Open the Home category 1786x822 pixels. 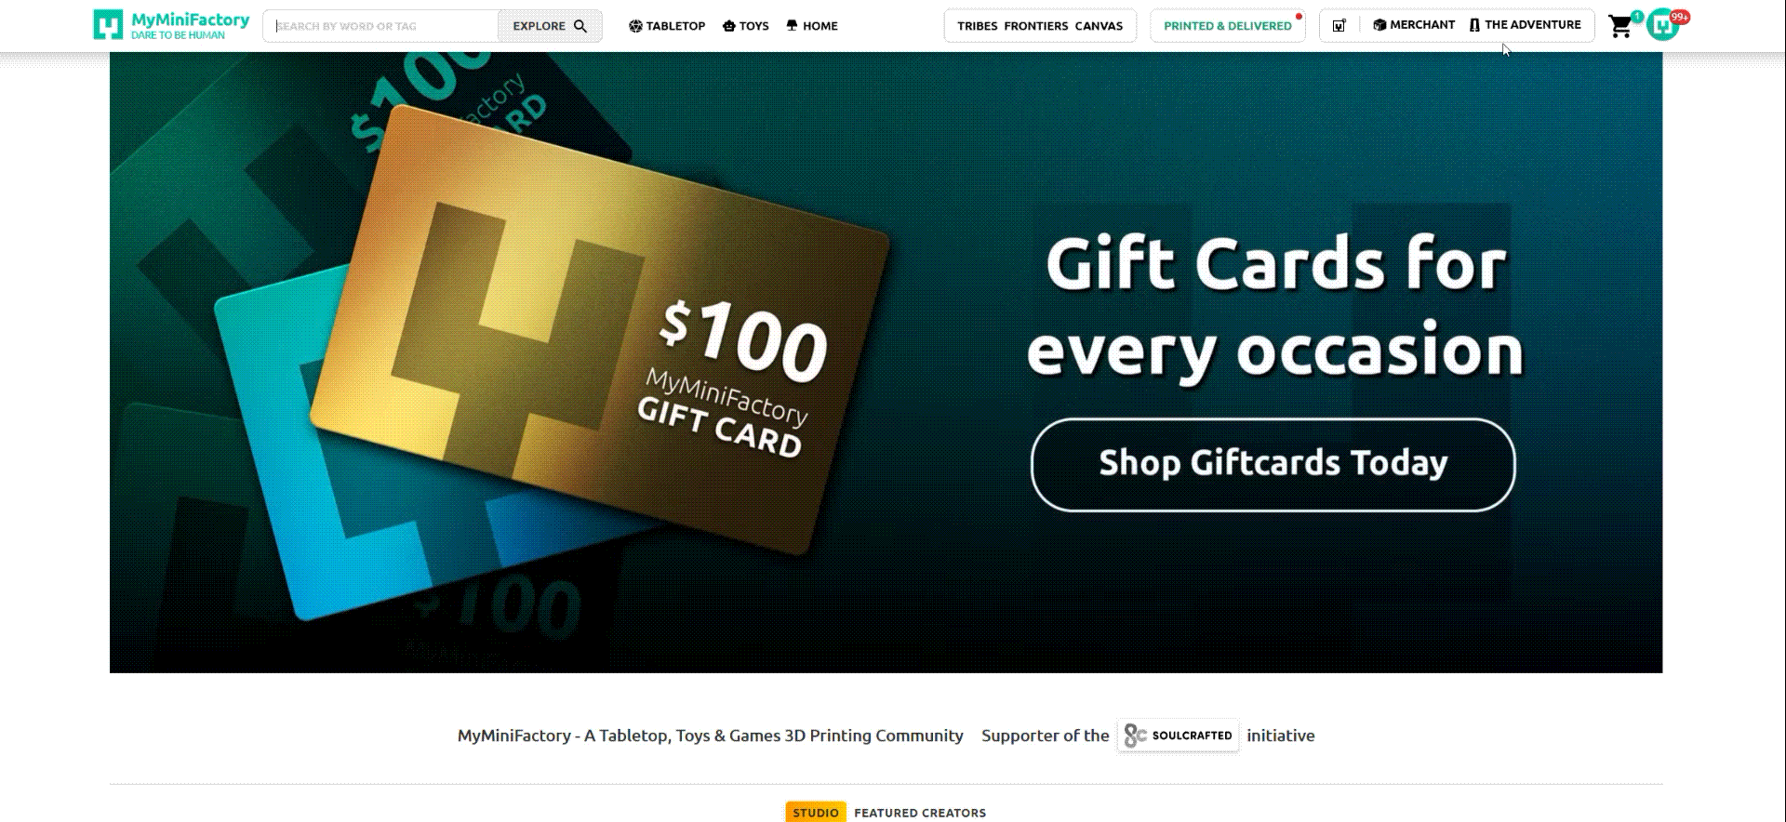click(x=812, y=26)
